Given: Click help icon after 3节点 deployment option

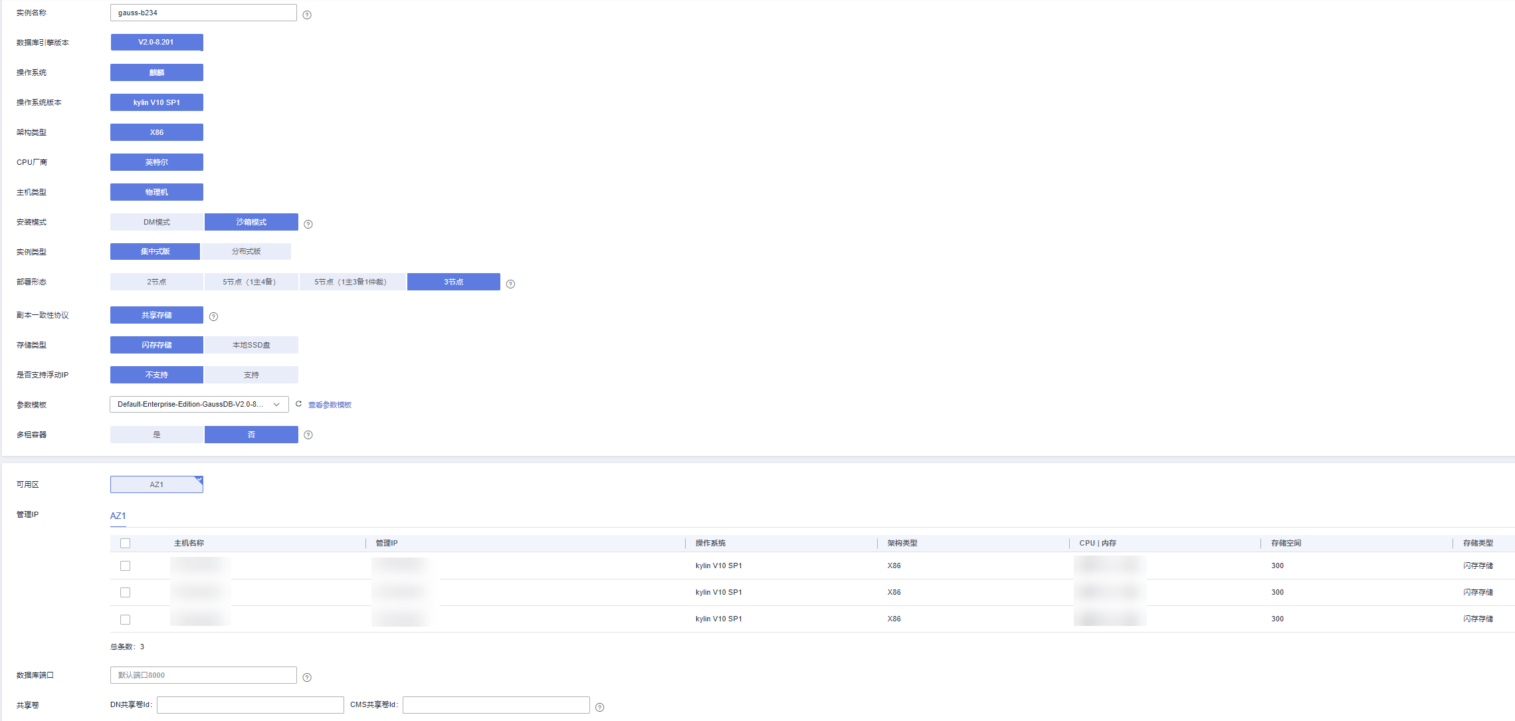Looking at the screenshot, I should tap(510, 284).
